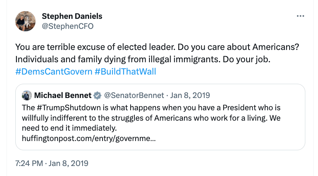Click Michael Bennet's small avatar
This screenshot has height=176, width=318.
[x=26, y=95]
